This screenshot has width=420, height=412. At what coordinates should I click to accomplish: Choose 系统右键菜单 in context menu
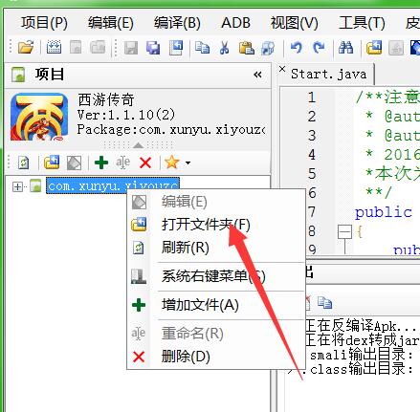tap(213, 276)
